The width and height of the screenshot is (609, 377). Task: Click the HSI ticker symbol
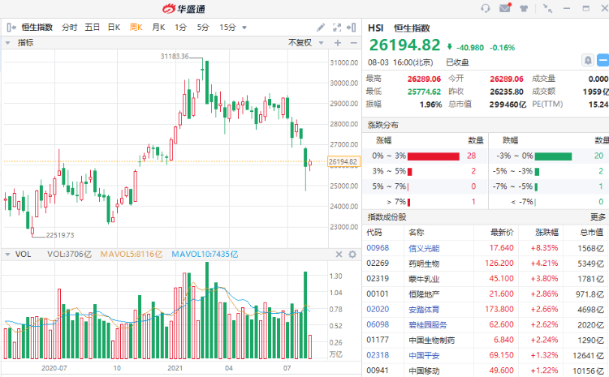pyautogui.click(x=376, y=28)
